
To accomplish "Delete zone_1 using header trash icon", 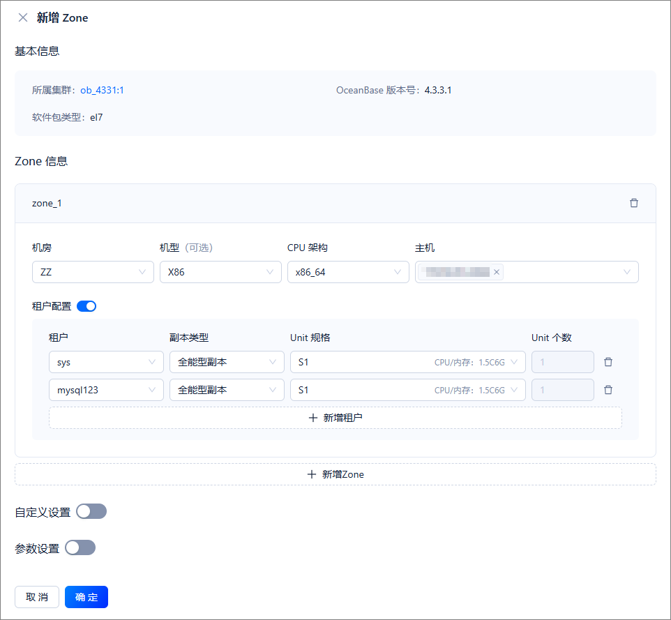I will (x=634, y=203).
